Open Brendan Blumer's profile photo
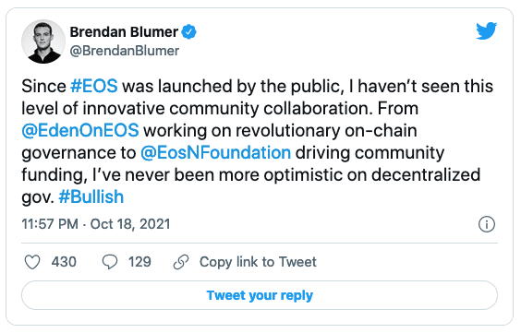 click(x=43, y=42)
